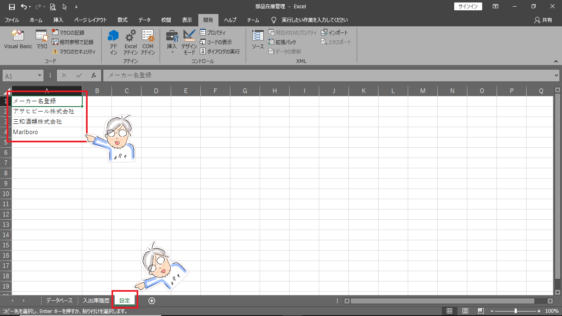Open the ファイル tab
The height and width of the screenshot is (316, 562).
click(x=12, y=20)
